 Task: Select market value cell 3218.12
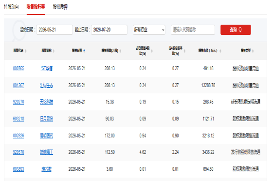click(x=208, y=136)
